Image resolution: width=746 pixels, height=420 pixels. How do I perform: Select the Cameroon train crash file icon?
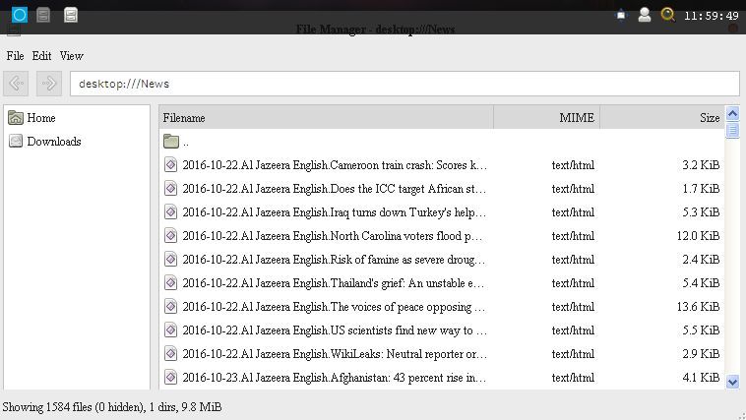click(171, 165)
